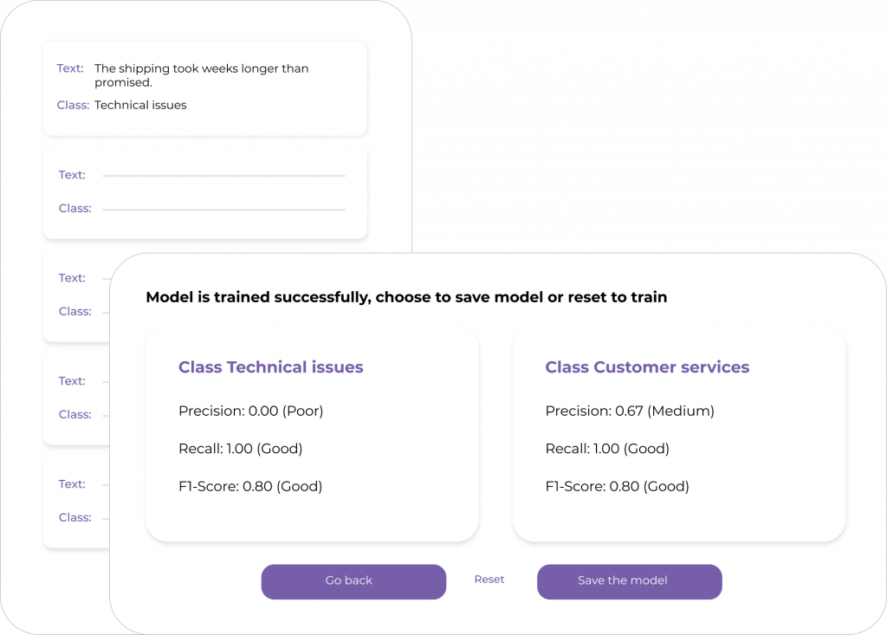Viewport: 887px width, 635px height.
Task: Click the 'Class Customer services' heading
Action: [x=647, y=367]
